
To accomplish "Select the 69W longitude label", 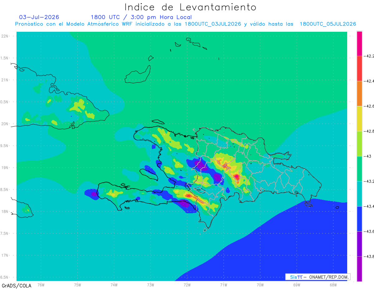I will click(x=296, y=285).
